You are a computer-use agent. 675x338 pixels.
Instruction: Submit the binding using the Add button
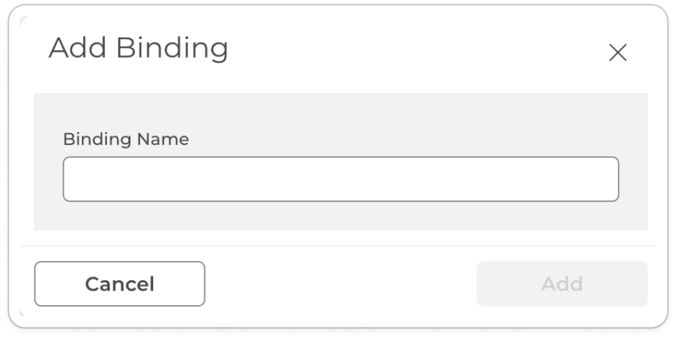(x=562, y=284)
